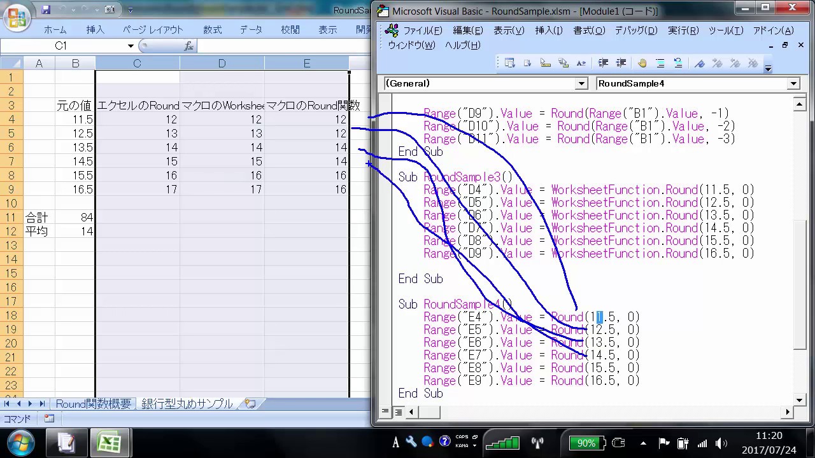
Task: Click the Comment Block icon
Action: [x=660, y=63]
